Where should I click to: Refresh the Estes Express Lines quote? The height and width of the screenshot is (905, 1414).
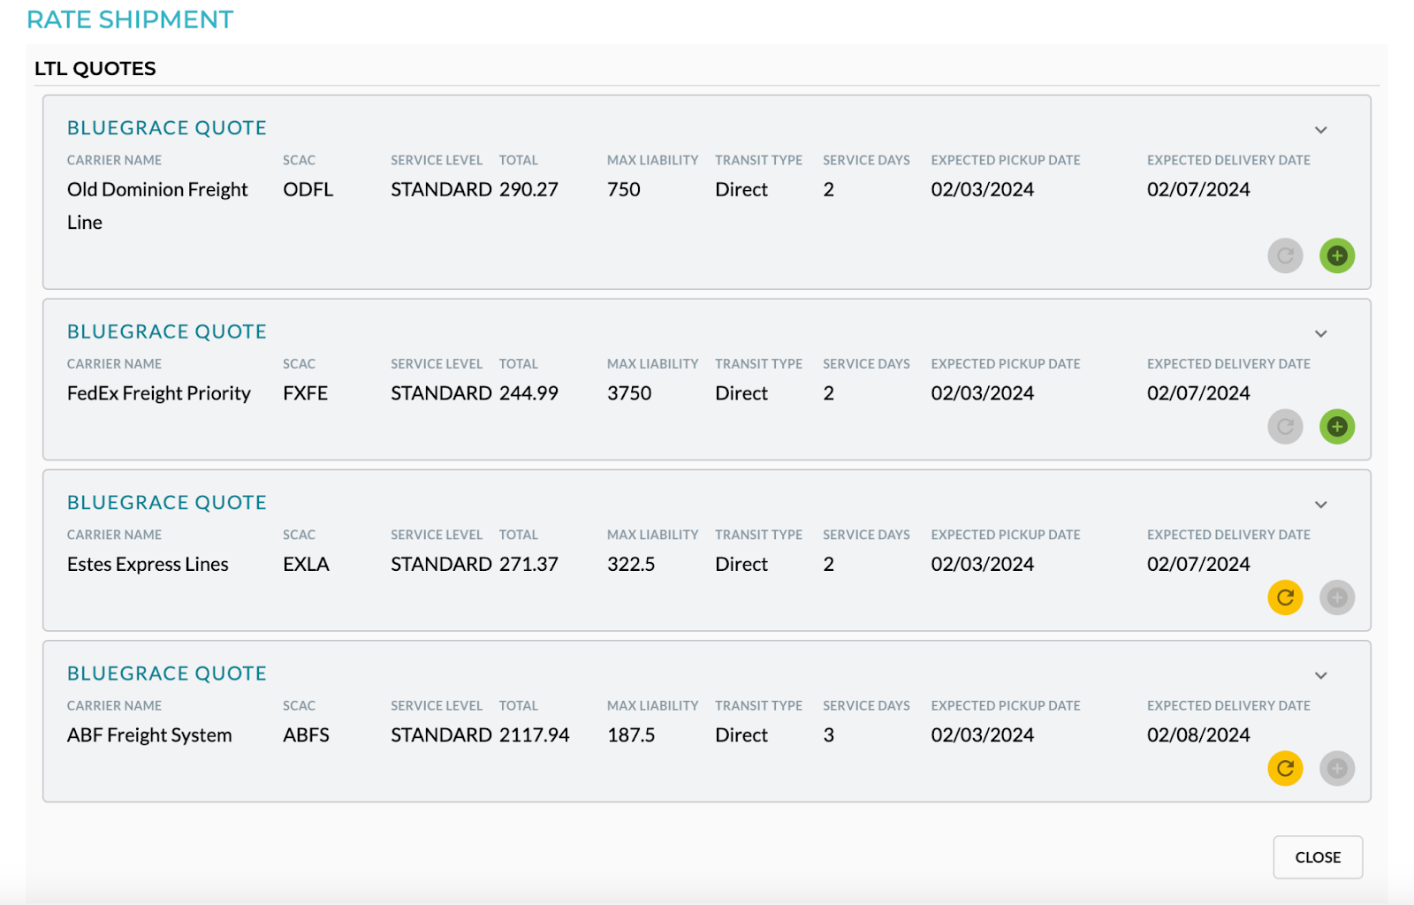click(x=1285, y=597)
